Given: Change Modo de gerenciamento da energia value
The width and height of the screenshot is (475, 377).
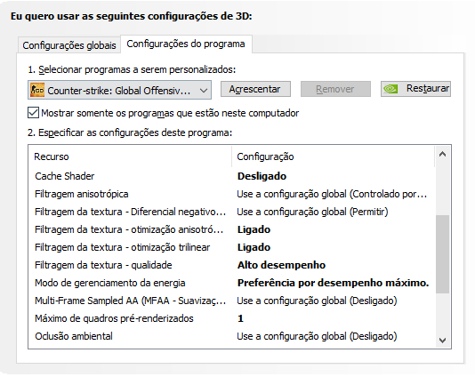Looking at the screenshot, I should pos(333,283).
